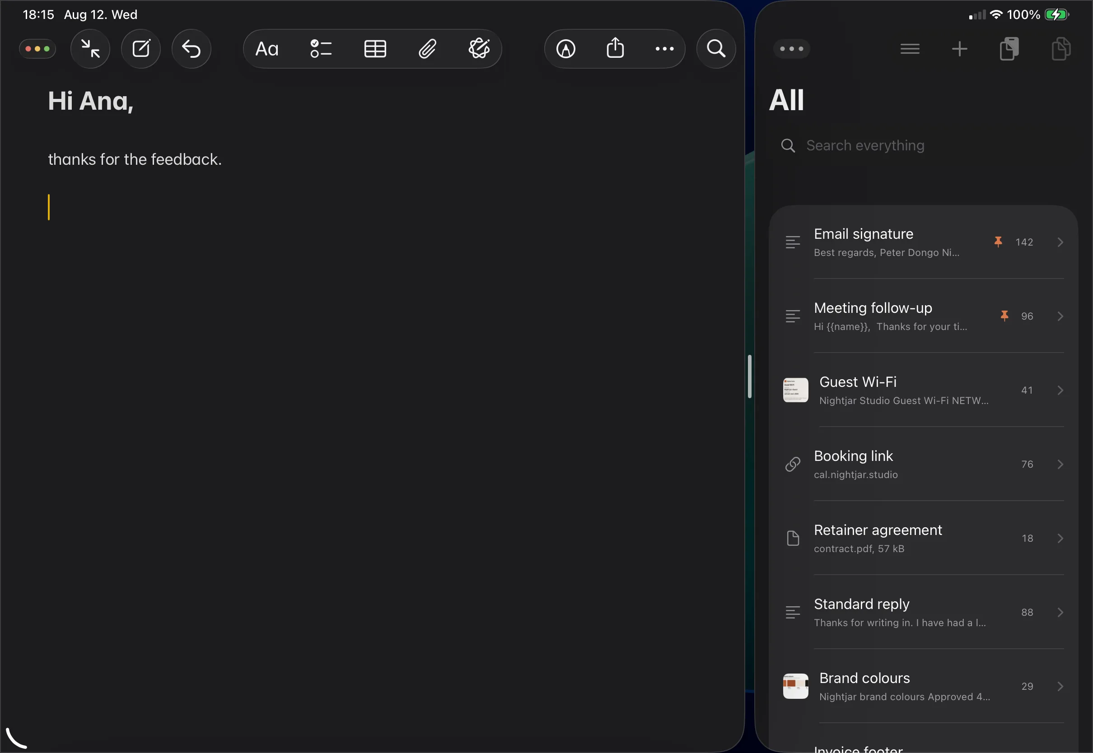Expand Standard reply with its chevron
The image size is (1093, 753).
point(1060,613)
